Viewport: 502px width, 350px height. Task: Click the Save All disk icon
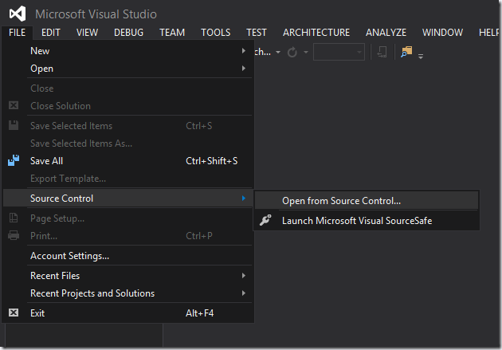tap(14, 161)
